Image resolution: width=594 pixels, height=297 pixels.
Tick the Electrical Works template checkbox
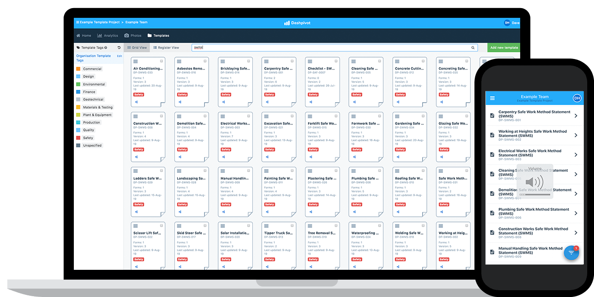[249, 116]
